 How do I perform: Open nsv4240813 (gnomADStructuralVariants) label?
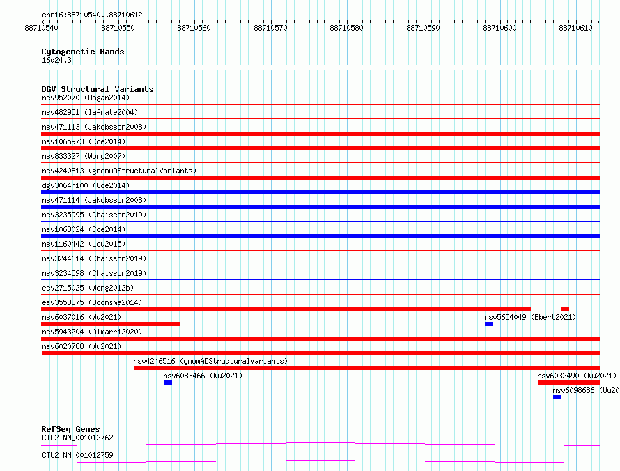[x=119, y=171]
